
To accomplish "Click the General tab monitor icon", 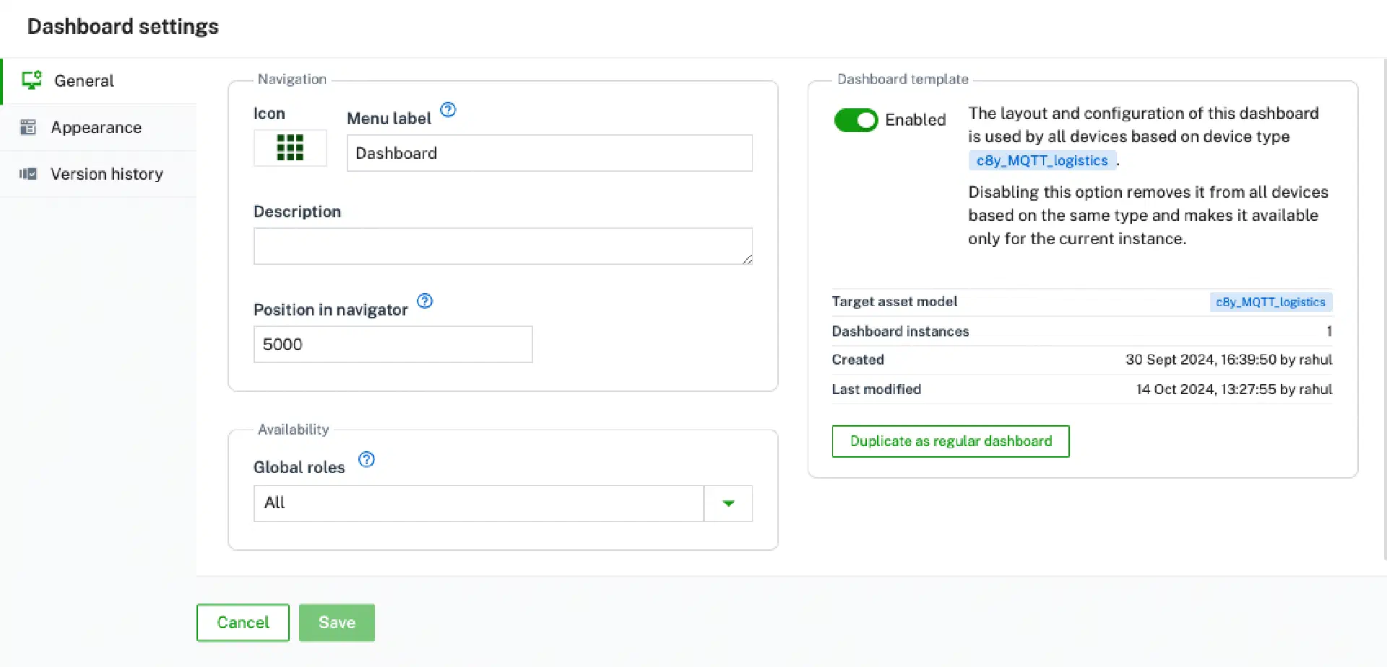I will point(31,80).
